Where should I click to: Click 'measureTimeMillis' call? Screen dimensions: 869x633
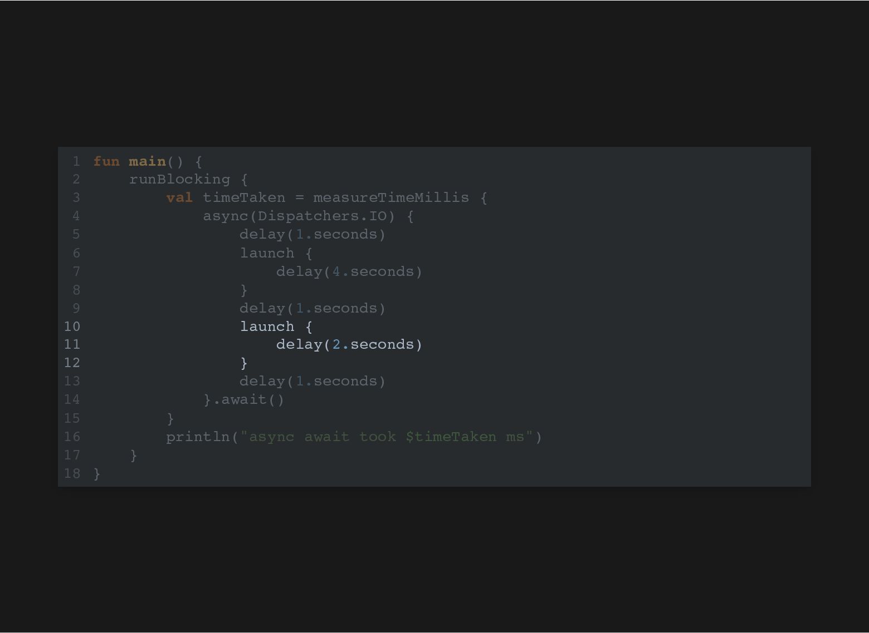(x=391, y=197)
